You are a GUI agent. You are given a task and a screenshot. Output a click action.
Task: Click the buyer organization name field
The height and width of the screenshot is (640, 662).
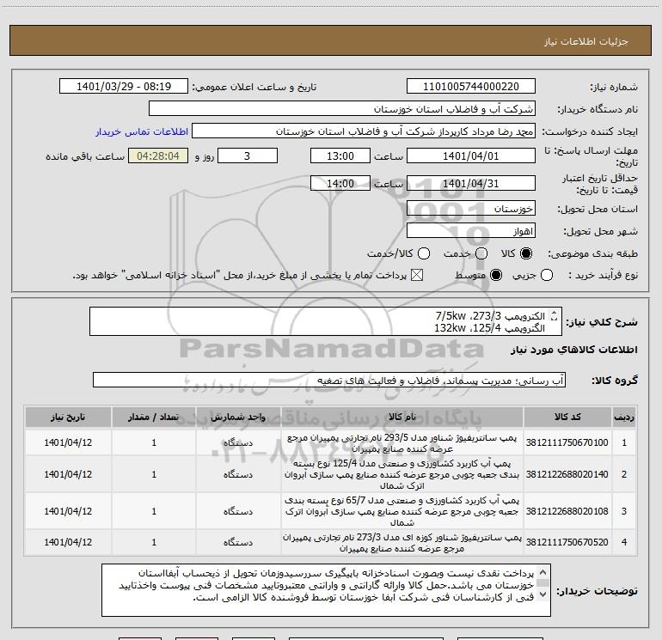point(342,109)
